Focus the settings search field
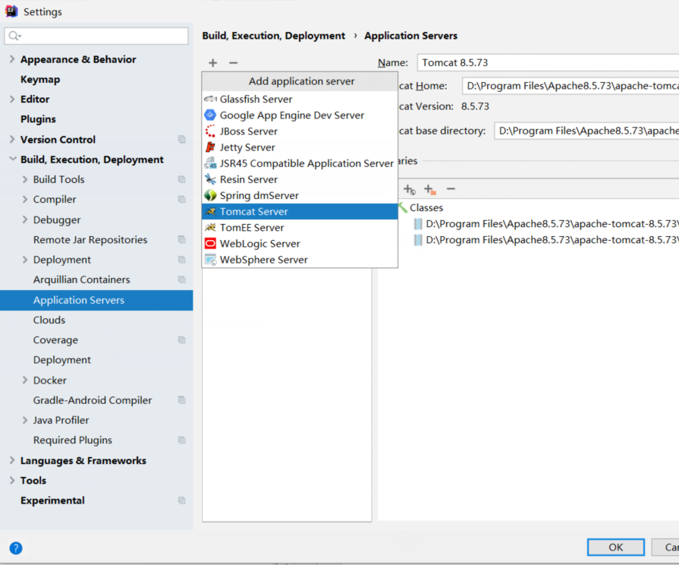 (96, 36)
